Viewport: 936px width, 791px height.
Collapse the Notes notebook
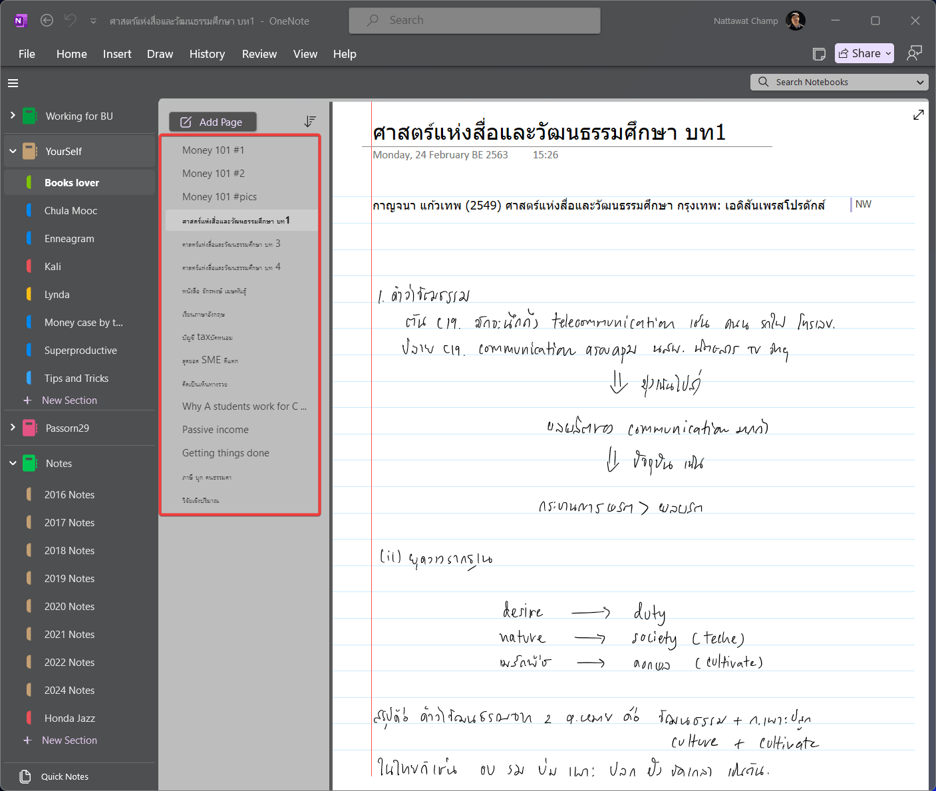tap(12, 463)
